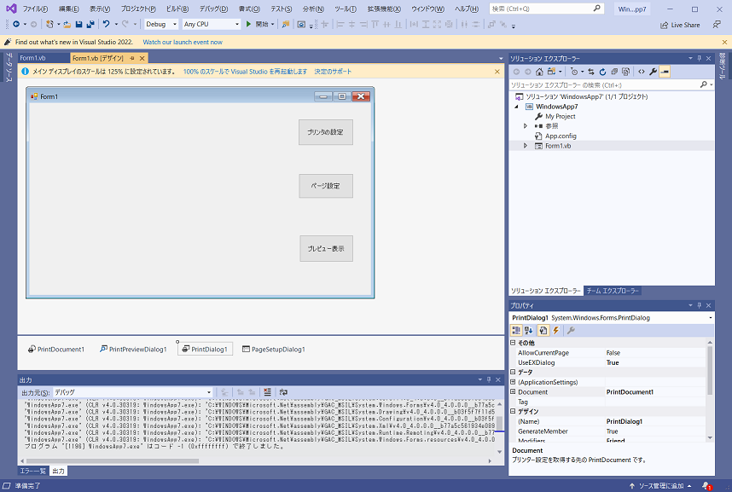Click the new project toolbar icon
The height and width of the screenshot is (492, 732).
click(50, 24)
